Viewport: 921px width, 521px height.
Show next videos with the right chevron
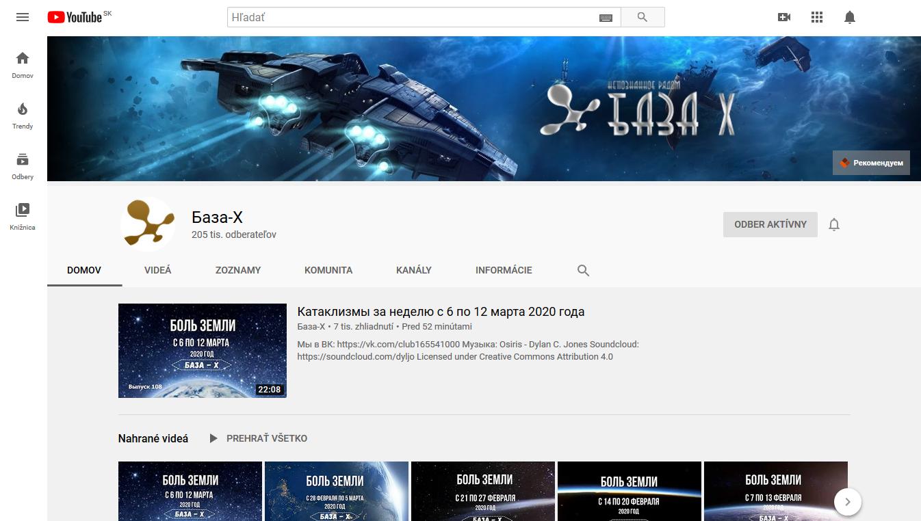pos(848,502)
